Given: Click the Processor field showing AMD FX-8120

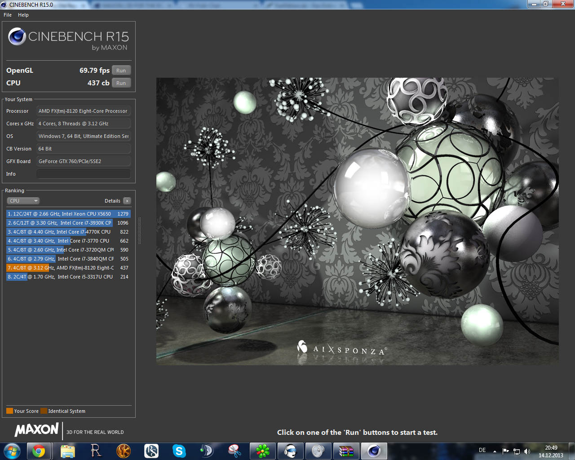Looking at the screenshot, I should 84,111.
